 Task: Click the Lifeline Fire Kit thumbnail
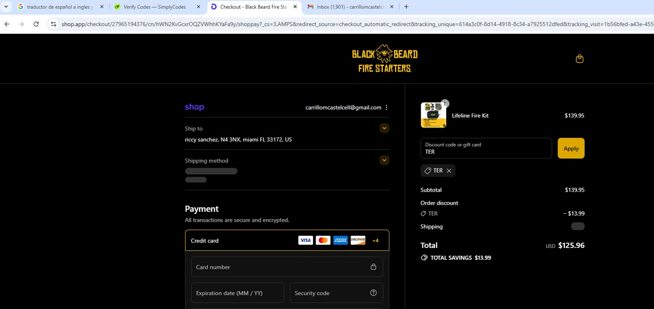(x=433, y=115)
